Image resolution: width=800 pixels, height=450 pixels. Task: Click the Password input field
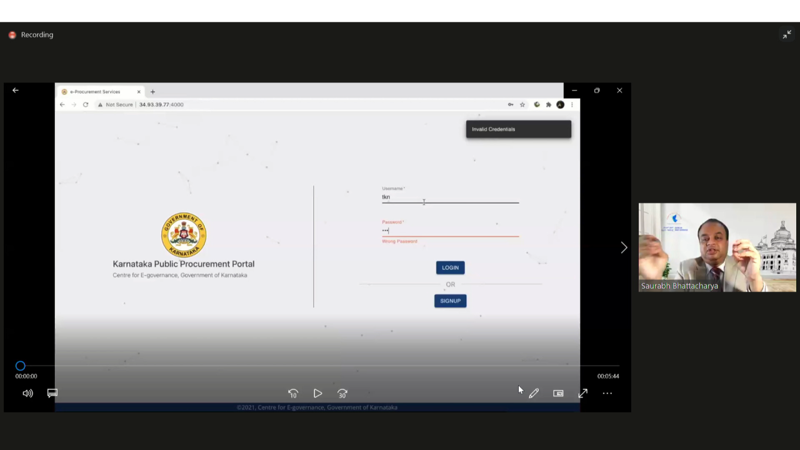450,231
